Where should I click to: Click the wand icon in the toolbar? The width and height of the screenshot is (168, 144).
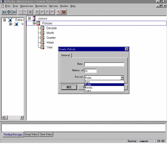coord(59,12)
